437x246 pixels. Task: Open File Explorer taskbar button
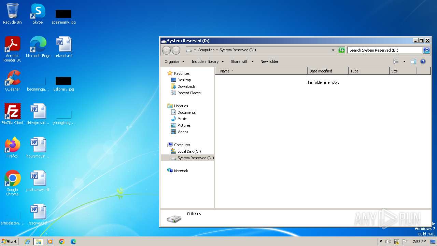click(x=39, y=242)
